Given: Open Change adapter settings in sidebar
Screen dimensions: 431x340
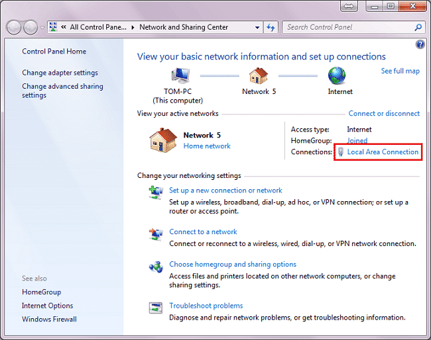Looking at the screenshot, I should (60, 73).
